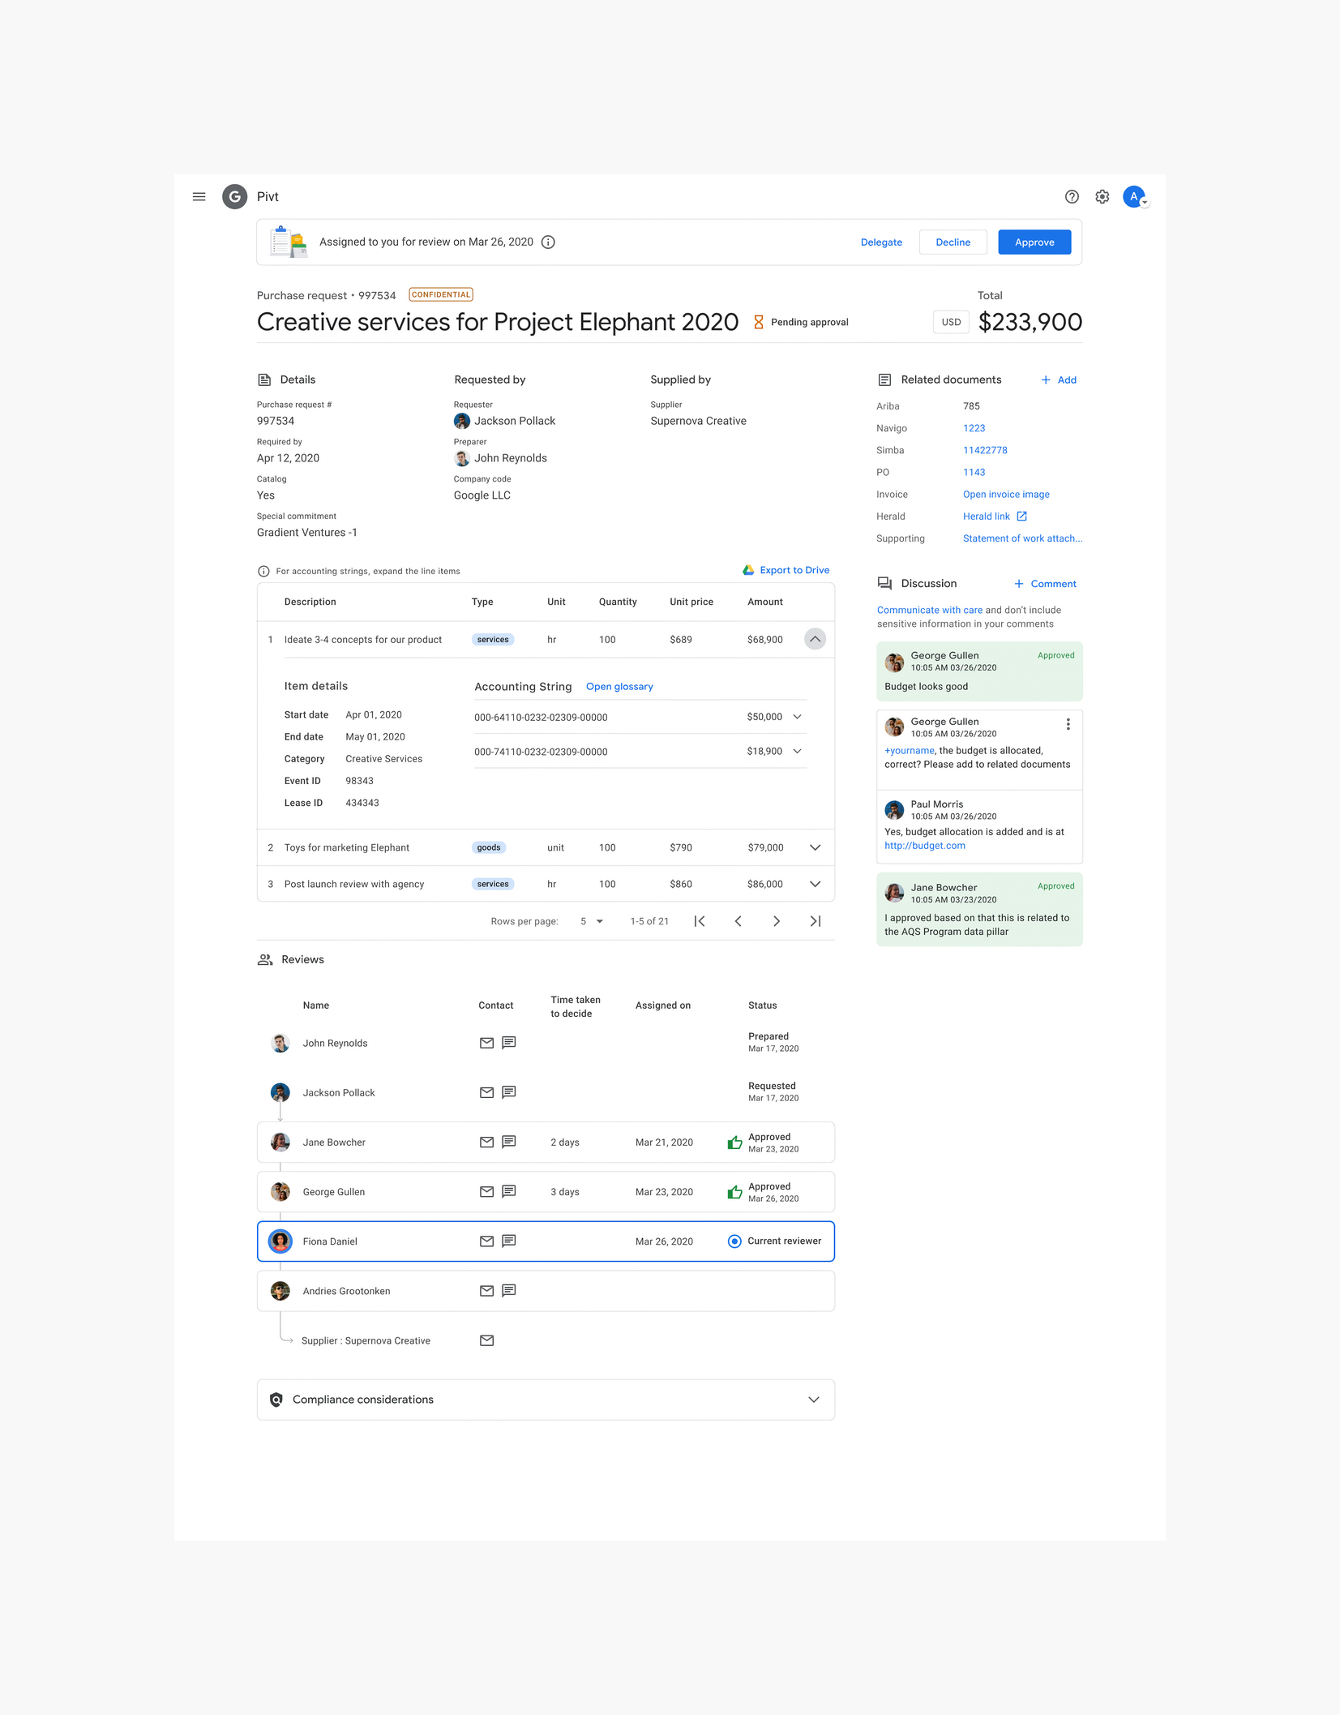Open overflow menu on George Gullen's comment
The width and height of the screenshot is (1340, 1715).
click(1068, 724)
